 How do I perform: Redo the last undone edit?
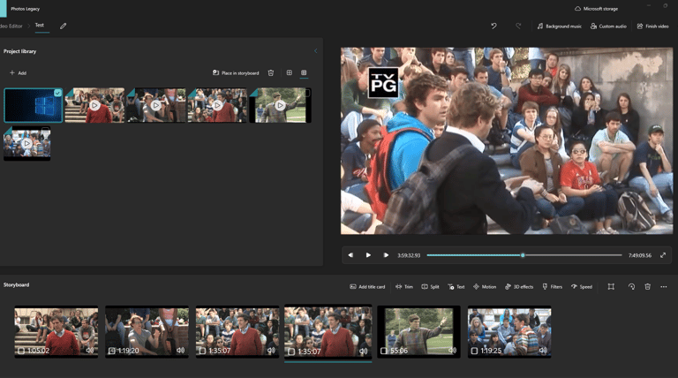click(x=518, y=26)
